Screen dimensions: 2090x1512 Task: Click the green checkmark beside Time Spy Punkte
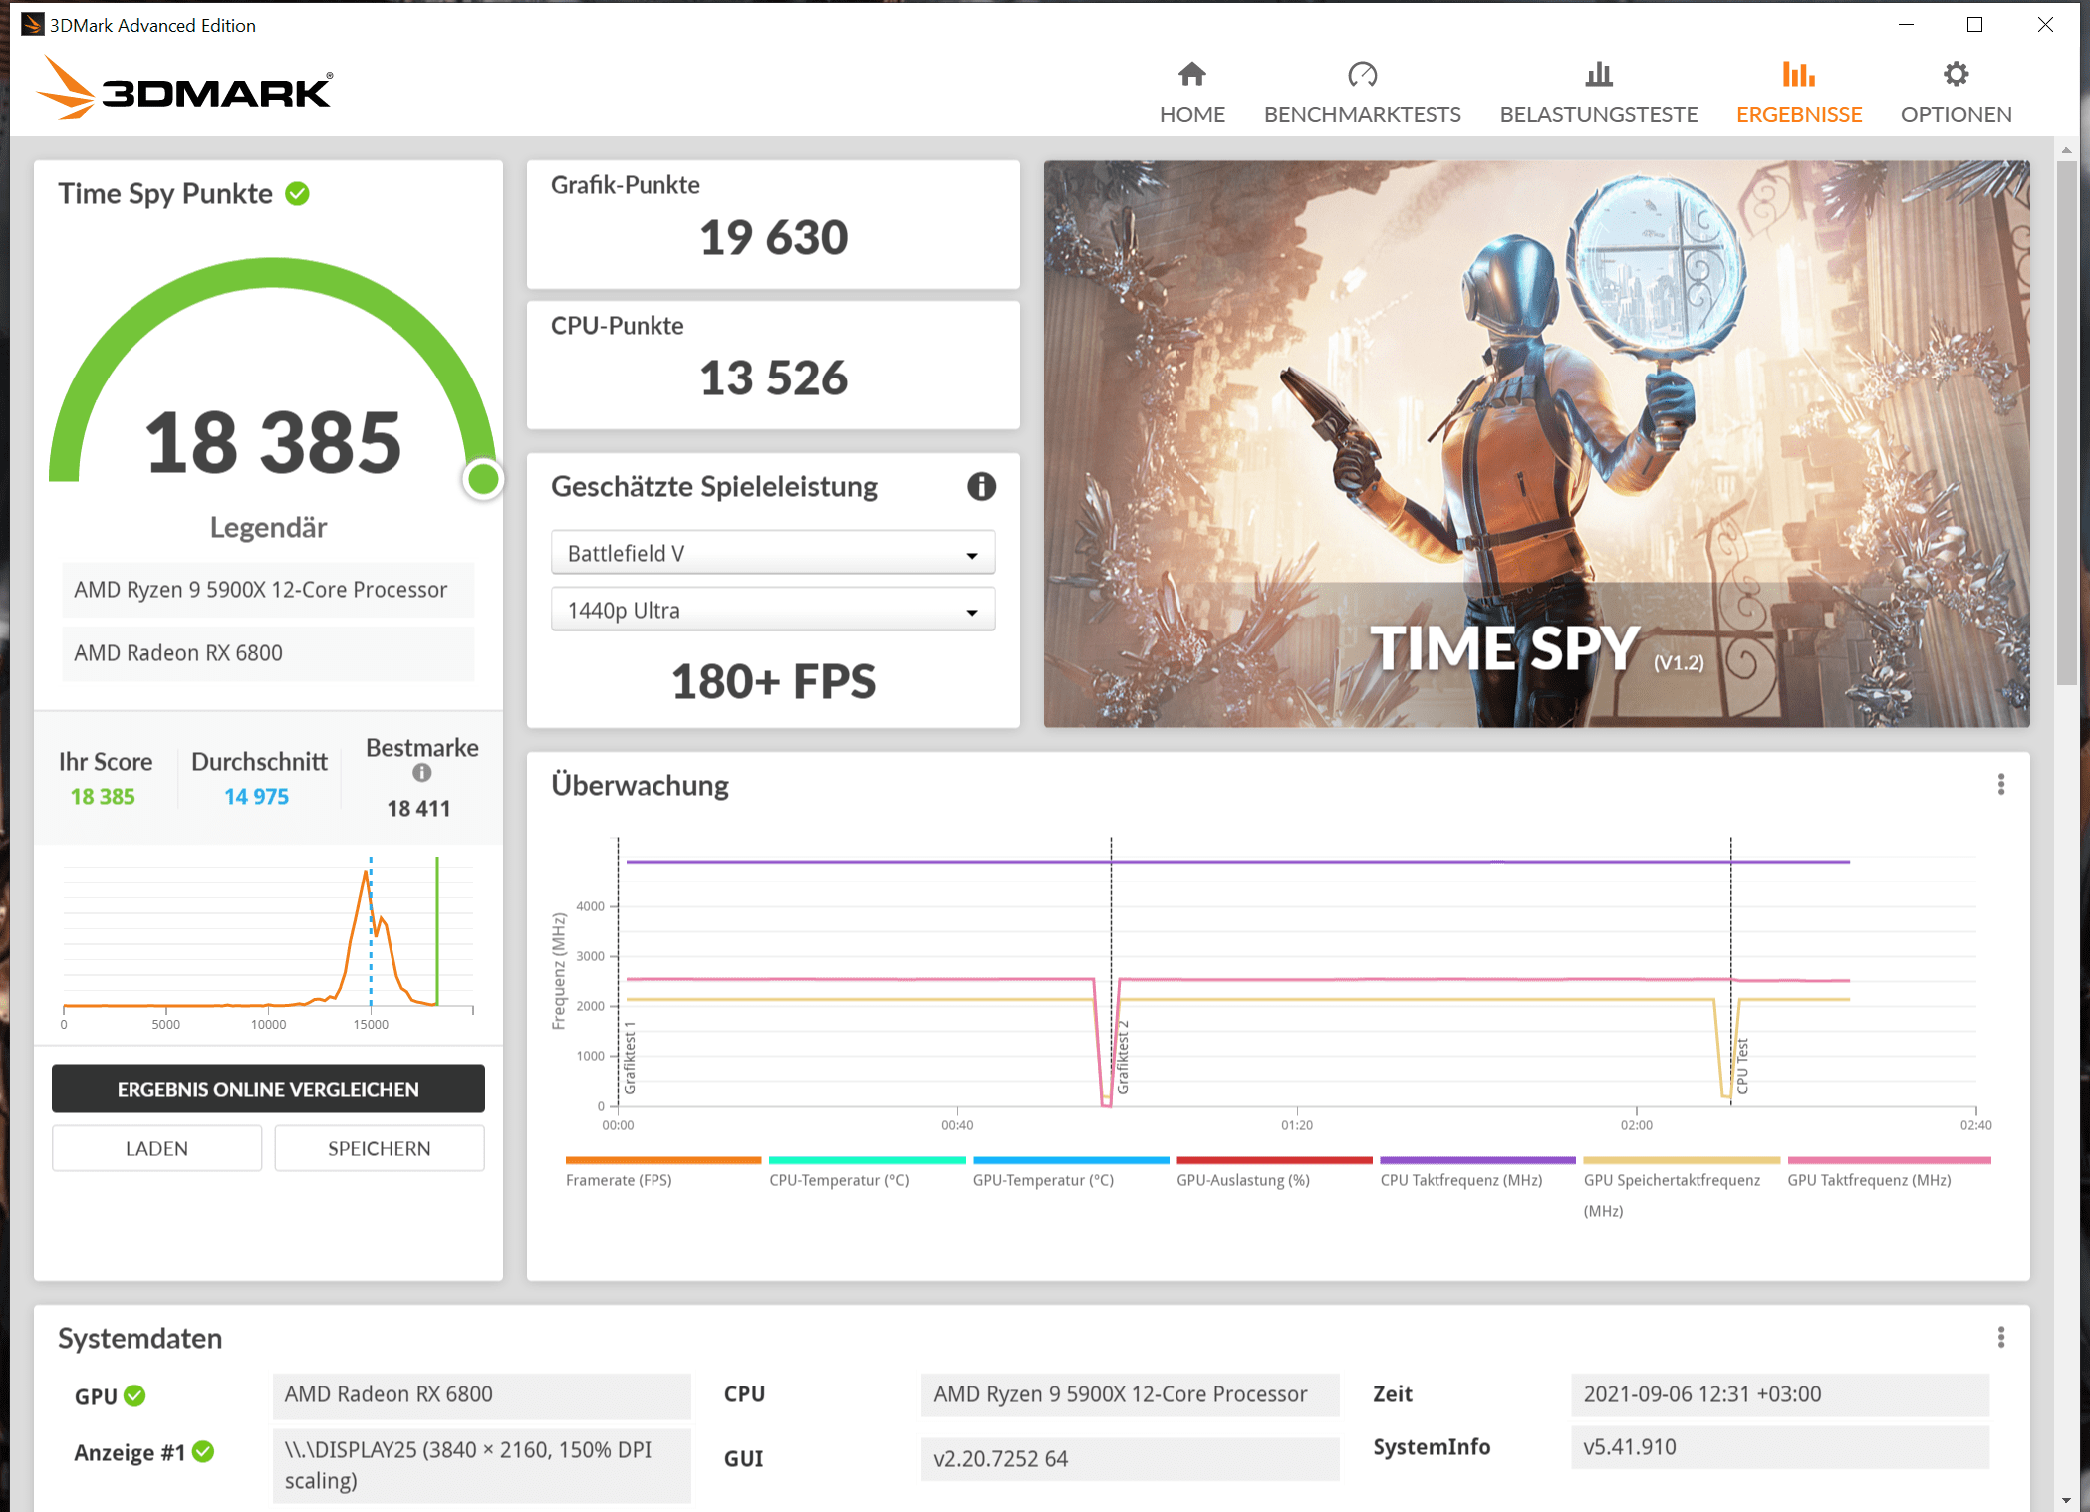tap(297, 193)
